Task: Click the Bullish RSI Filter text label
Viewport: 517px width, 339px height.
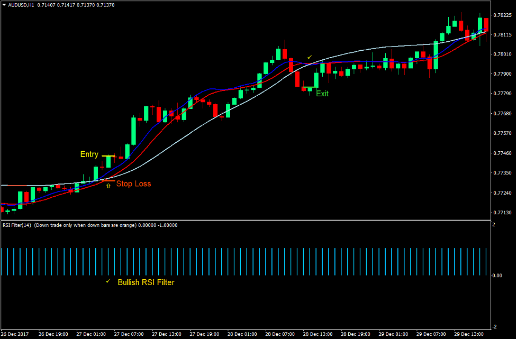Action: (x=146, y=282)
